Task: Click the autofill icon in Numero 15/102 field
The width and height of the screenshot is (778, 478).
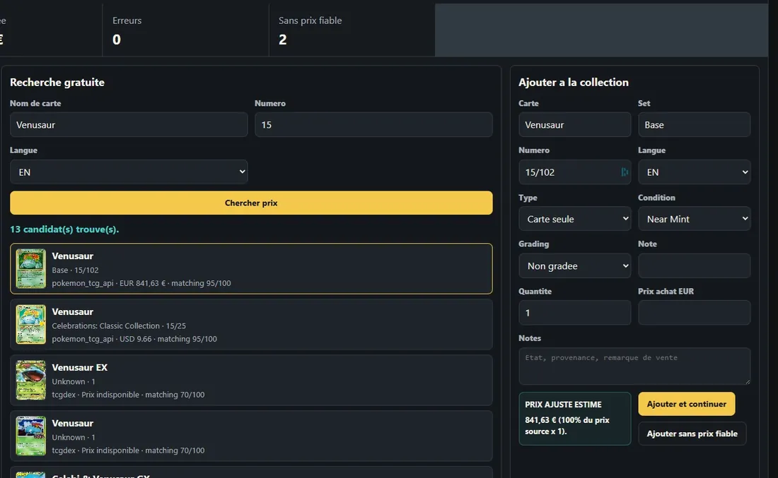Action: tap(625, 172)
